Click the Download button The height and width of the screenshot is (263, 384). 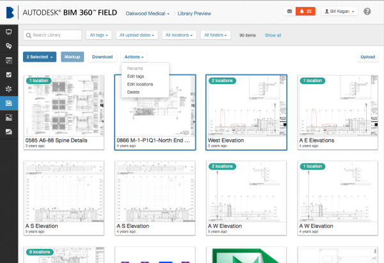tap(102, 56)
